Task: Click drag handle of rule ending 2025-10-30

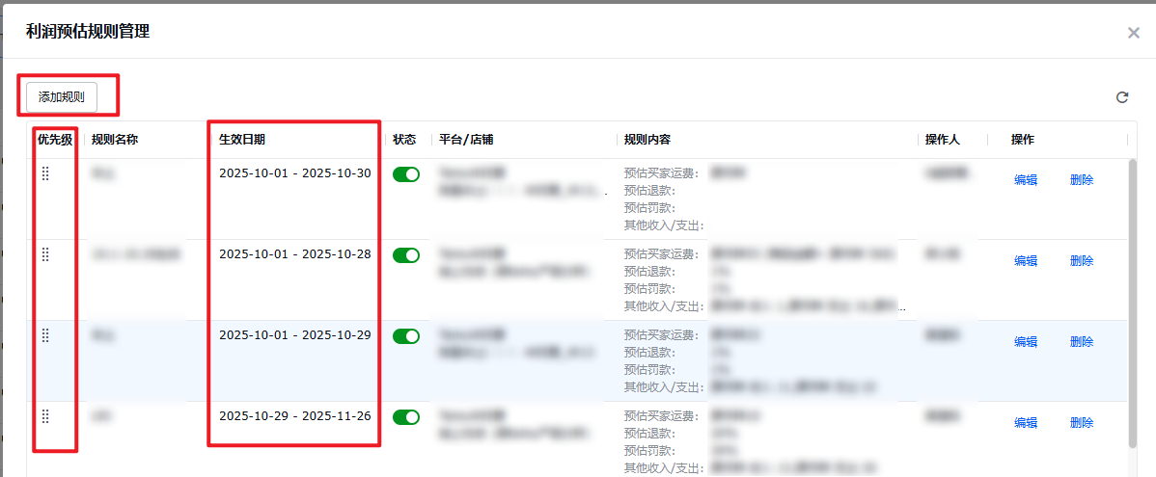Action: [45, 173]
